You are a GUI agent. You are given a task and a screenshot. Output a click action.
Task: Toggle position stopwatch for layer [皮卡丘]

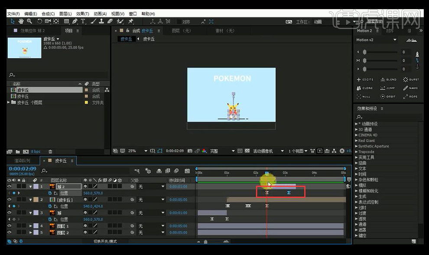pos(50,206)
